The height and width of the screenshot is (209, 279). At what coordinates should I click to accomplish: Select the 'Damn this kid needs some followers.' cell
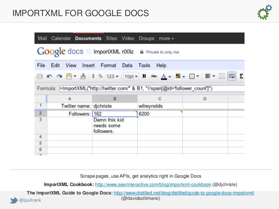click(115, 126)
